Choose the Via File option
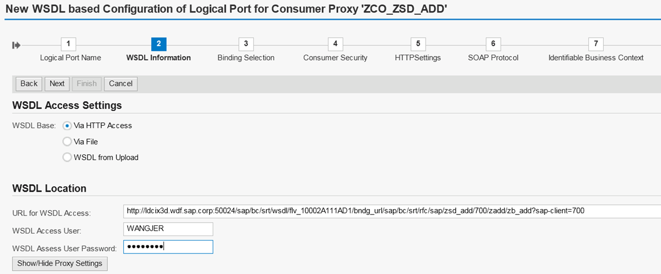661x274 pixels. [67, 141]
